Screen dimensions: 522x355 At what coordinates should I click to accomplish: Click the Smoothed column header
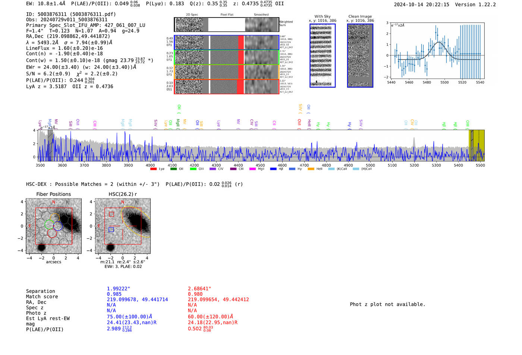(x=261, y=15)
